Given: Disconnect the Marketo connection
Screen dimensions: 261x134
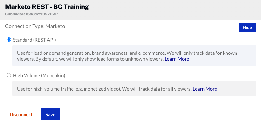Looking at the screenshot, I should (x=21, y=115).
